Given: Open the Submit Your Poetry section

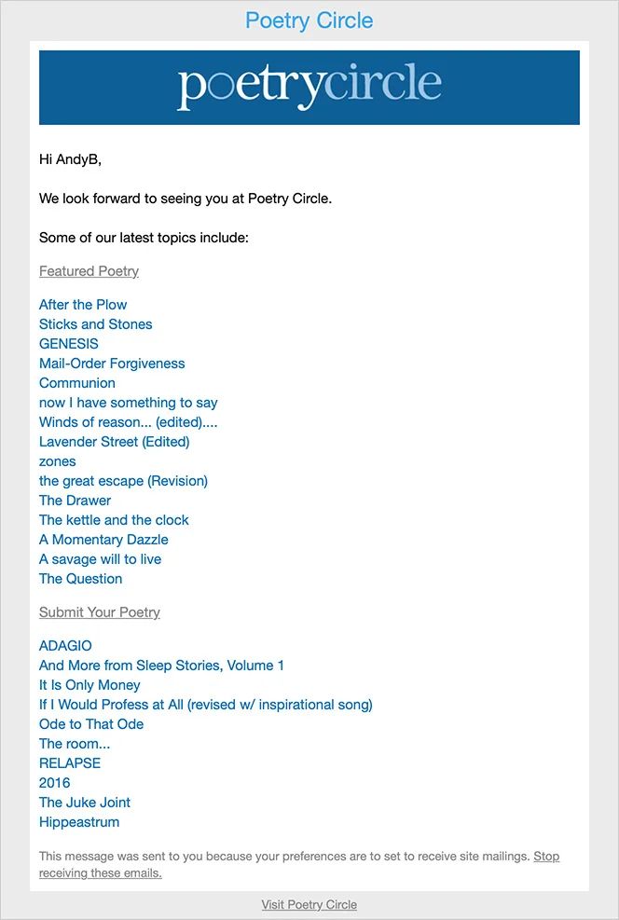Looking at the screenshot, I should tap(100, 612).
